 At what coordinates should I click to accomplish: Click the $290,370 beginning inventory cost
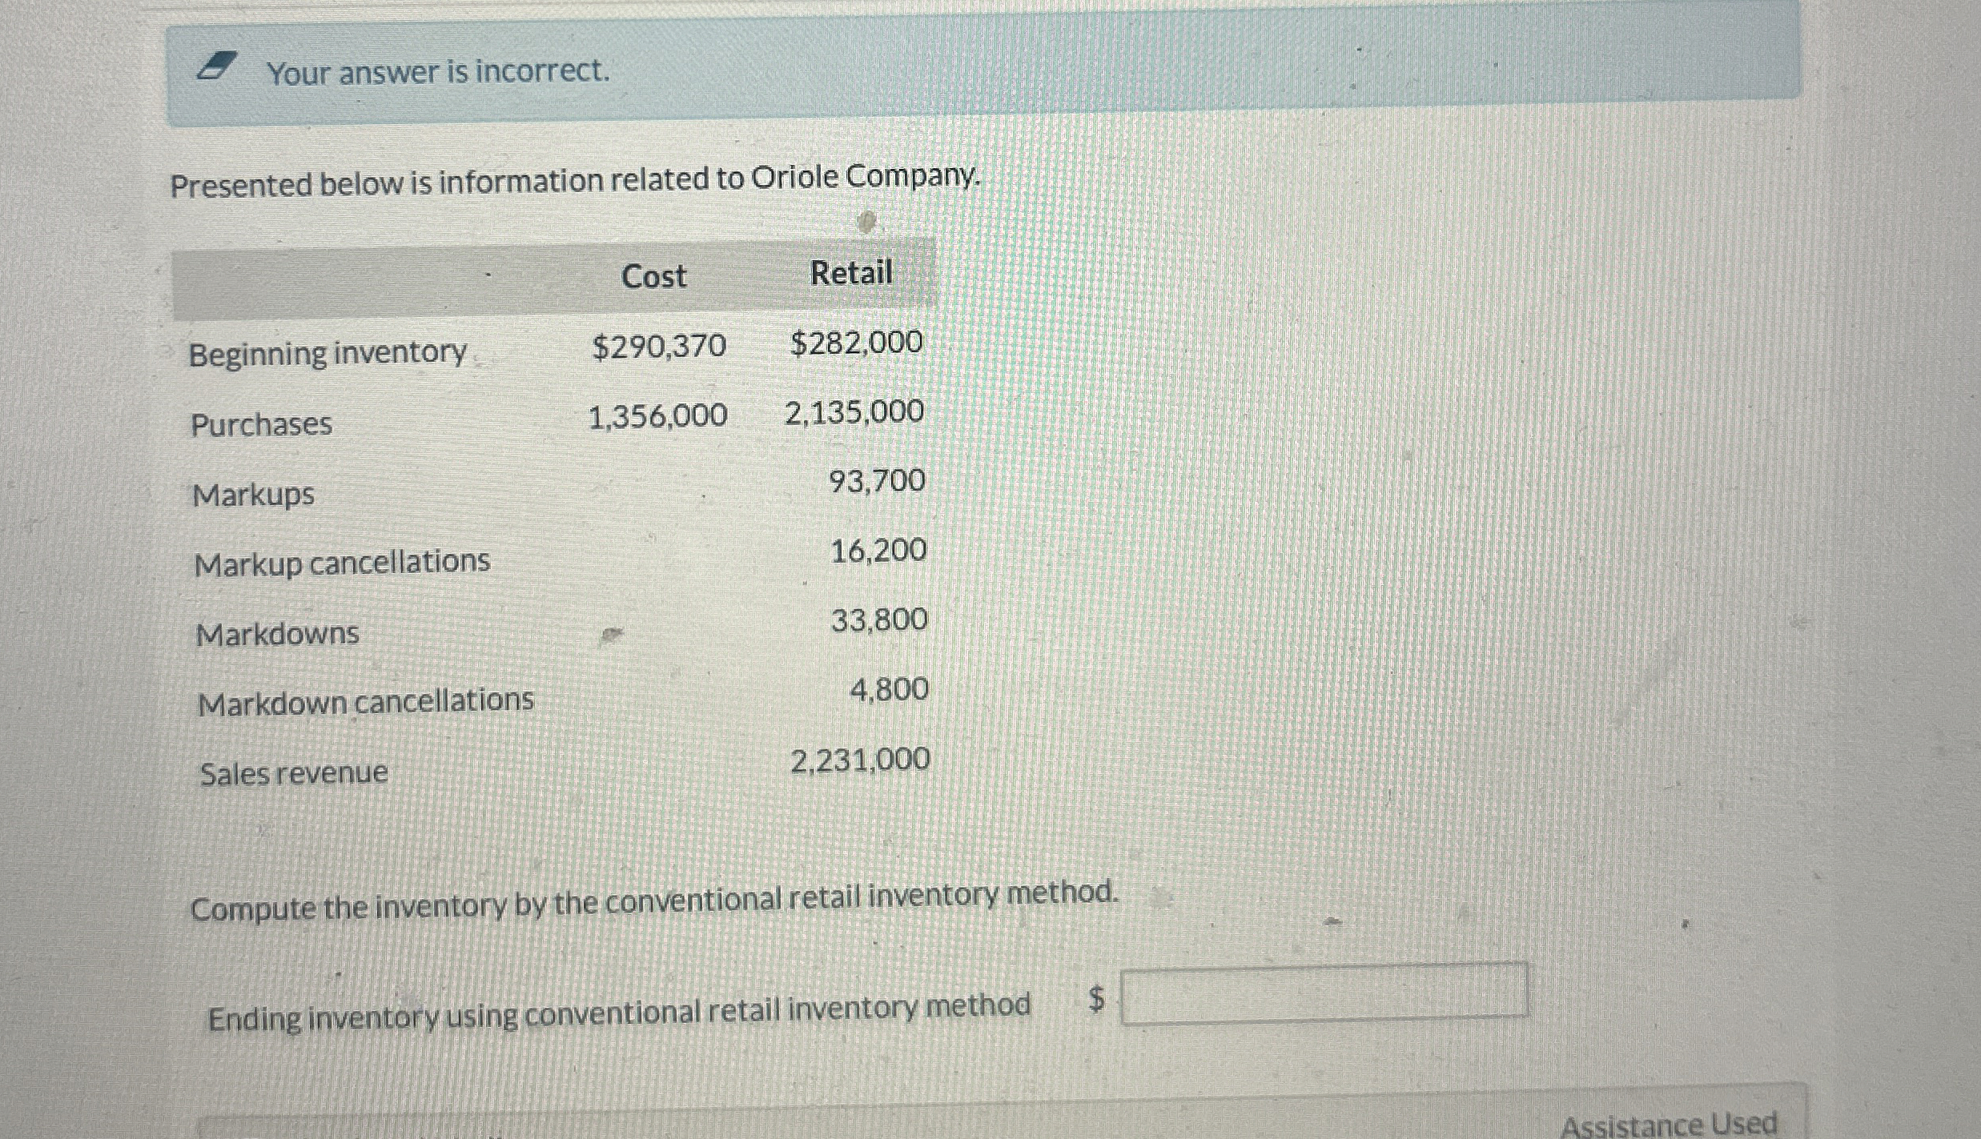(x=659, y=346)
